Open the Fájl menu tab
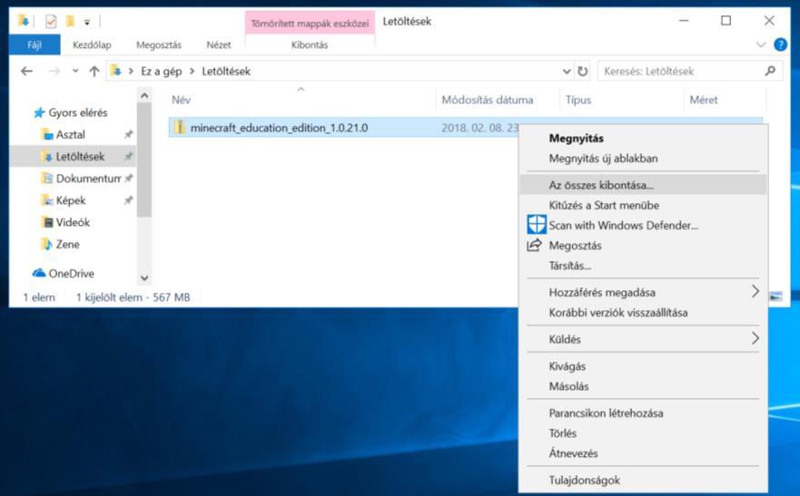Image resolution: width=800 pixels, height=496 pixels. tap(35, 44)
